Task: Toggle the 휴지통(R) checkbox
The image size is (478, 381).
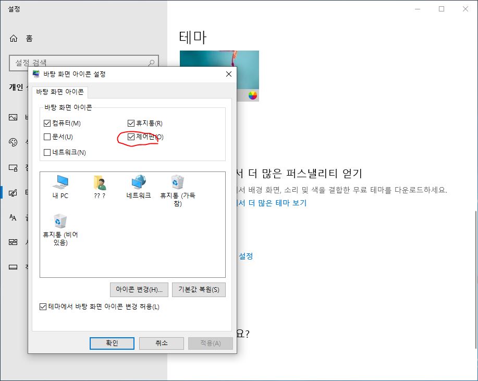Action: tap(131, 123)
